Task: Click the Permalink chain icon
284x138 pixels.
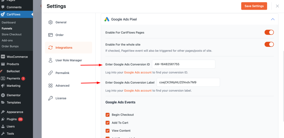Action: [x=50, y=73]
